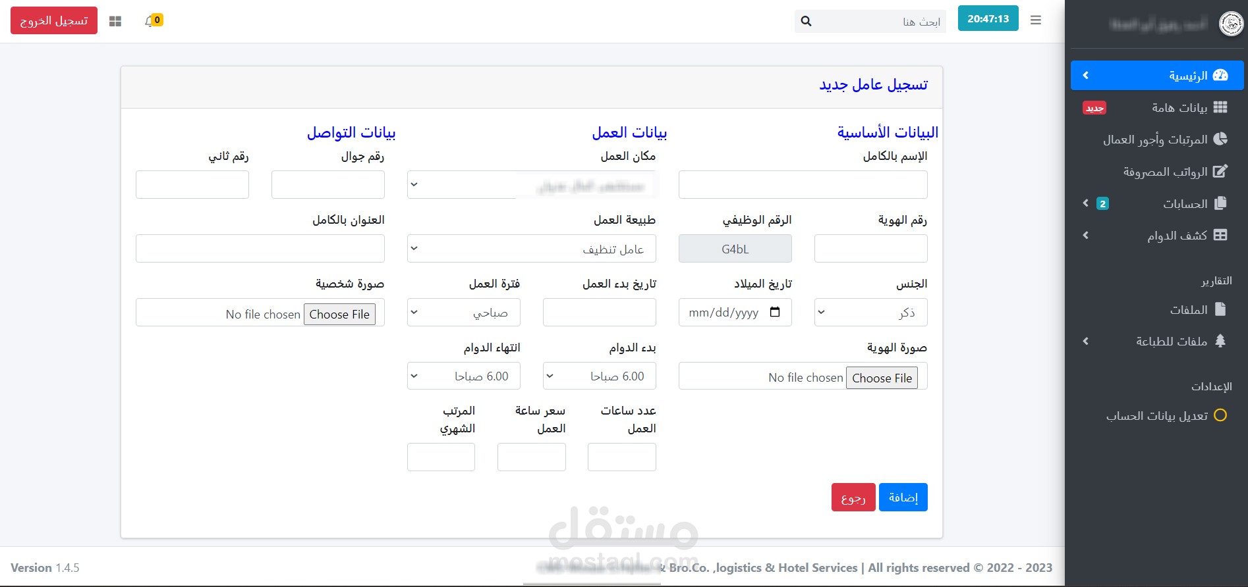Screen dimensions: 1248x587
Task: Open الرواتب المصروفة menu item
Action: pyautogui.click(x=1157, y=171)
